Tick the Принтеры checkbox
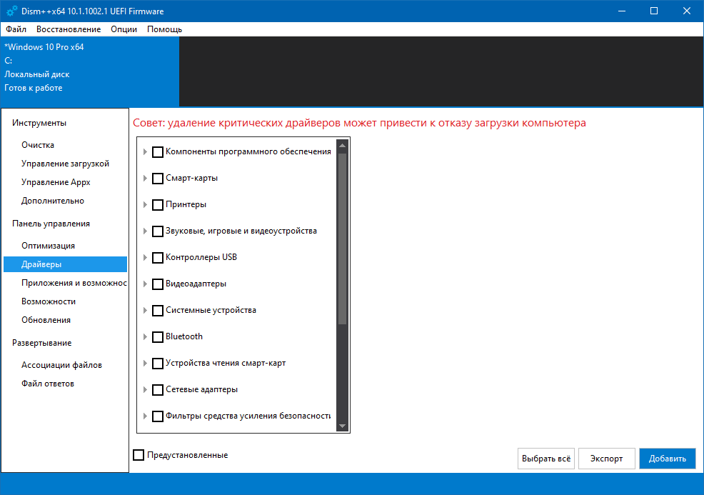The image size is (704, 495). tap(158, 205)
